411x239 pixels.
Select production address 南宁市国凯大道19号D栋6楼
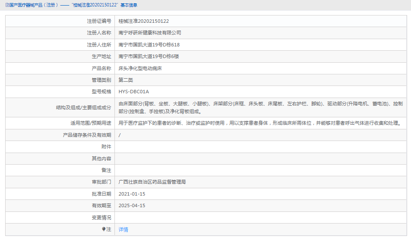pos(148,56)
